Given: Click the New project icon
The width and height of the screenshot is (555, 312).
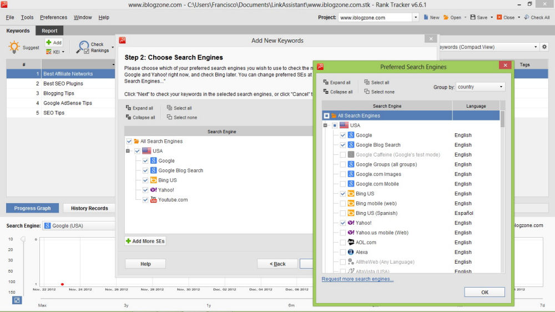Looking at the screenshot, I should coord(426,17).
